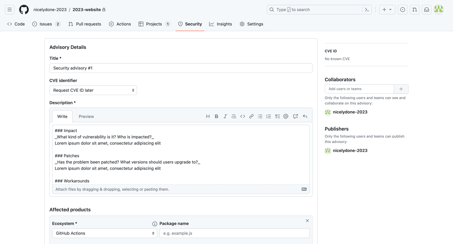
Task: Open collaborator nicelydone-2023 profile
Action: click(350, 112)
